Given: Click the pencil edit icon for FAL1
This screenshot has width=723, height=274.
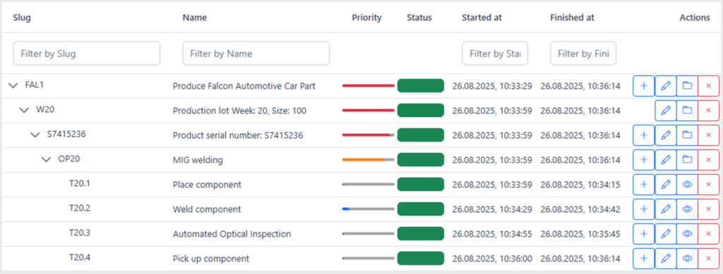Looking at the screenshot, I should pos(665,86).
